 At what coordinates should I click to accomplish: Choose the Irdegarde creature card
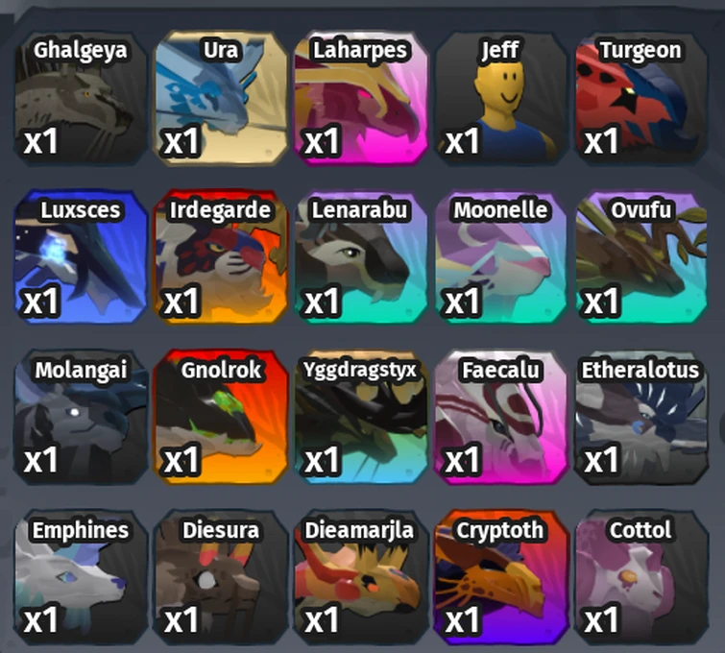point(221,257)
